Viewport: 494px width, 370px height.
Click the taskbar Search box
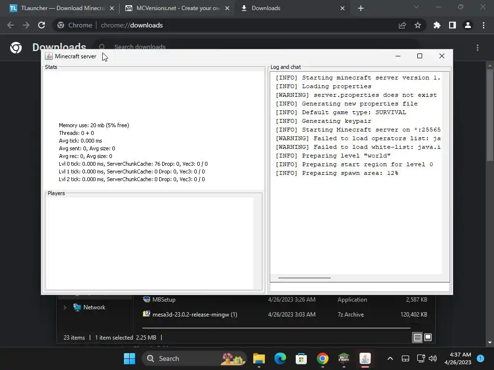click(194, 358)
